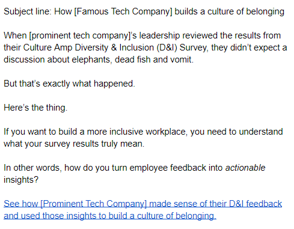Click the phrase 'they didn't expect a'
This screenshot has width=294, height=229.
click(249, 47)
